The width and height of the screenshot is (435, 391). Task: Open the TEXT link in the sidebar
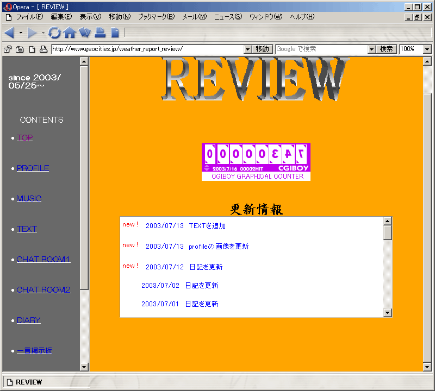click(x=27, y=229)
